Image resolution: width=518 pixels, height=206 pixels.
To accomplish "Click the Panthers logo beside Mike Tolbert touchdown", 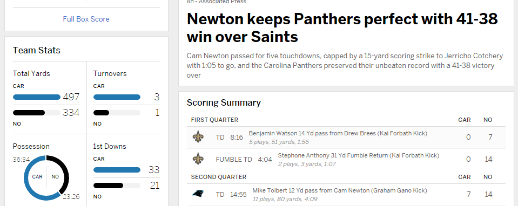I will tap(198, 194).
